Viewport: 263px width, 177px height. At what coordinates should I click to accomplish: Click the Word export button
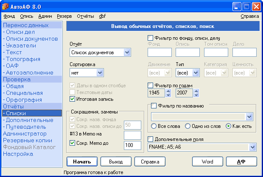(x=207, y=162)
